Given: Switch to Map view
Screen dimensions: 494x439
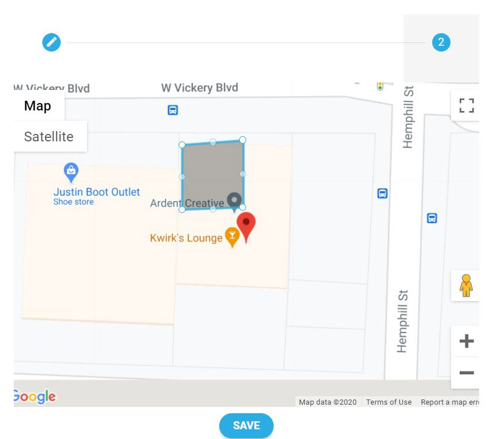Looking at the screenshot, I should click(38, 106).
